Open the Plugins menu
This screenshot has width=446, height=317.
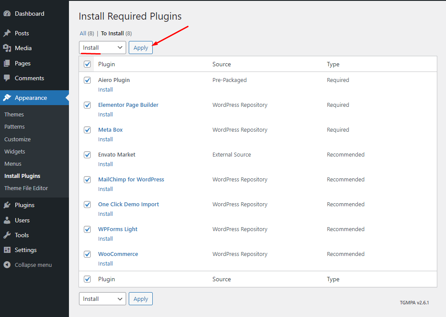[x=24, y=205]
